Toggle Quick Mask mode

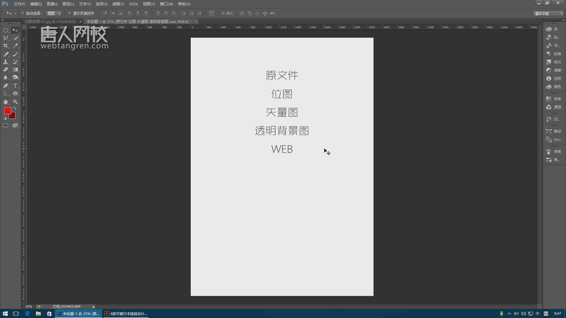pos(6,125)
